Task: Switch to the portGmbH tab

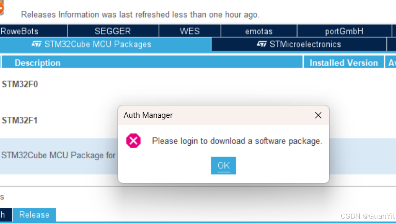Action: (344, 31)
